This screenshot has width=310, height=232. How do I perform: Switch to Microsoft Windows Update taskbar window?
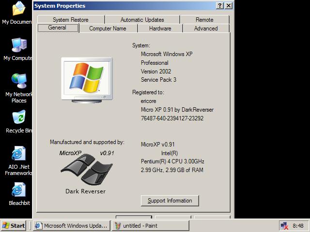coord(72,226)
